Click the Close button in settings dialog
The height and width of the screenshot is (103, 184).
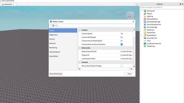129,74
